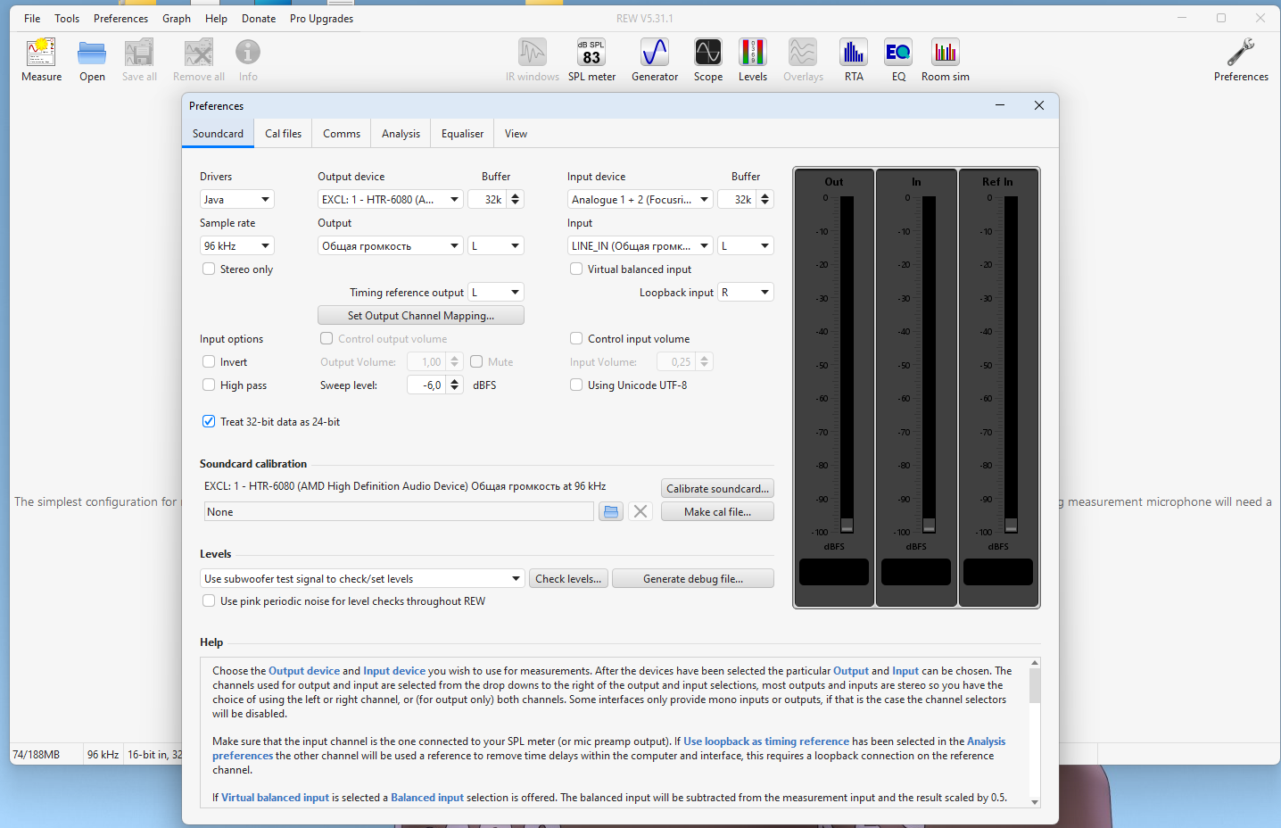Click the Measure toolbar icon

(x=41, y=60)
